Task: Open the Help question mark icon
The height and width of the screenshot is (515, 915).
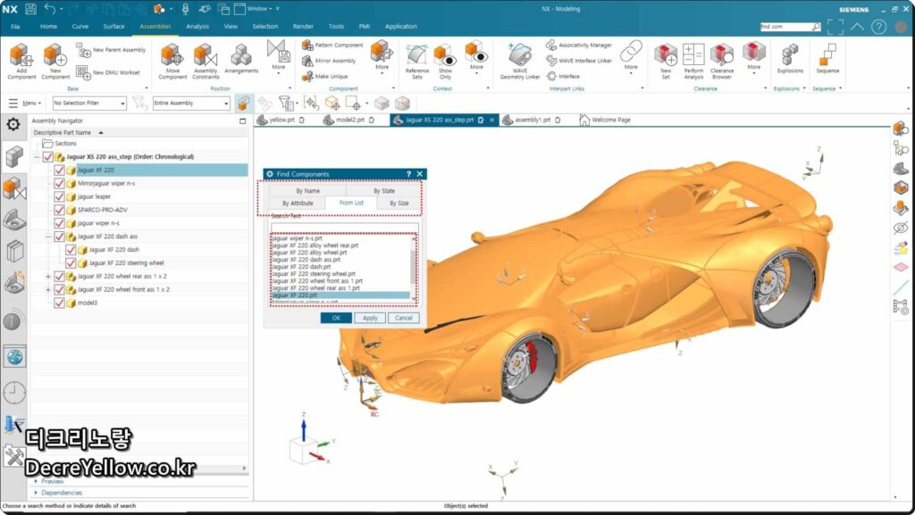Action: click(879, 27)
